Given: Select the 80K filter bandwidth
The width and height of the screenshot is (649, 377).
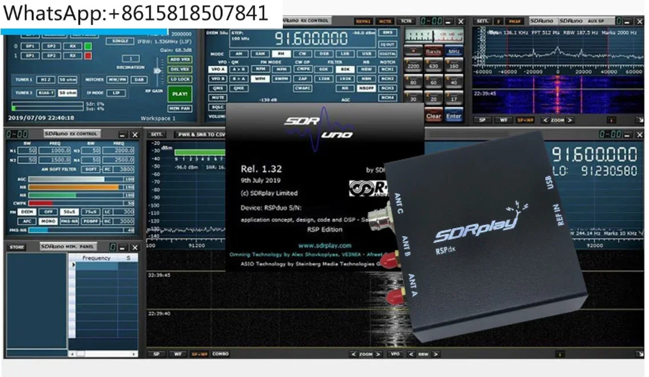Looking at the screenshot, I should click(345, 69).
